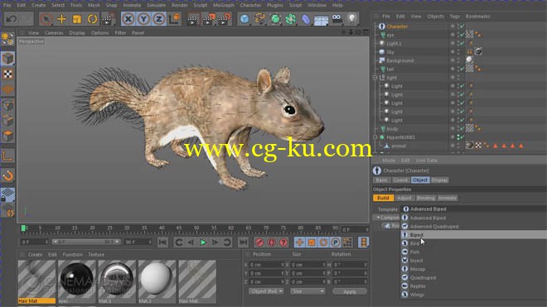Click the Apply button
The height and width of the screenshot is (307, 547).
[x=350, y=291]
